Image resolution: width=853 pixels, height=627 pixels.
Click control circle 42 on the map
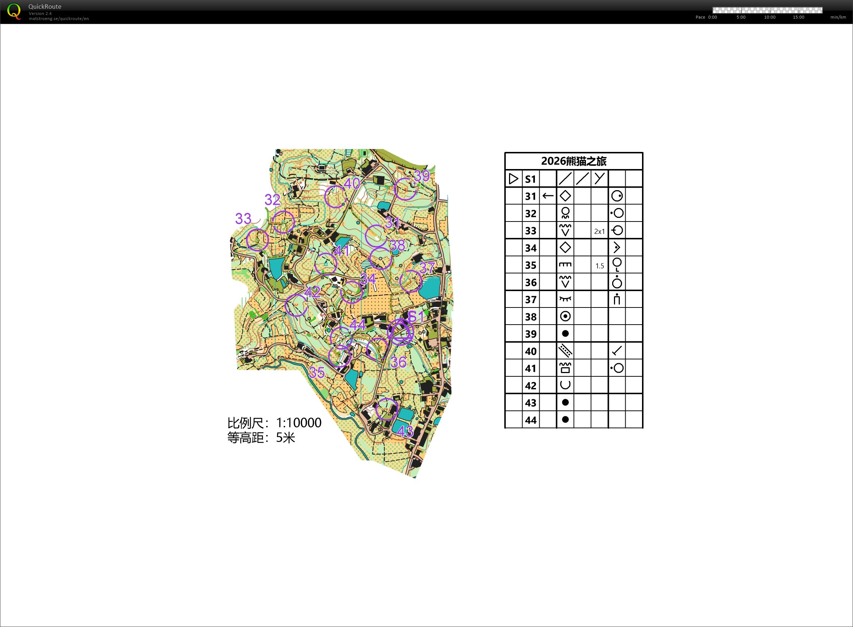tap(296, 305)
